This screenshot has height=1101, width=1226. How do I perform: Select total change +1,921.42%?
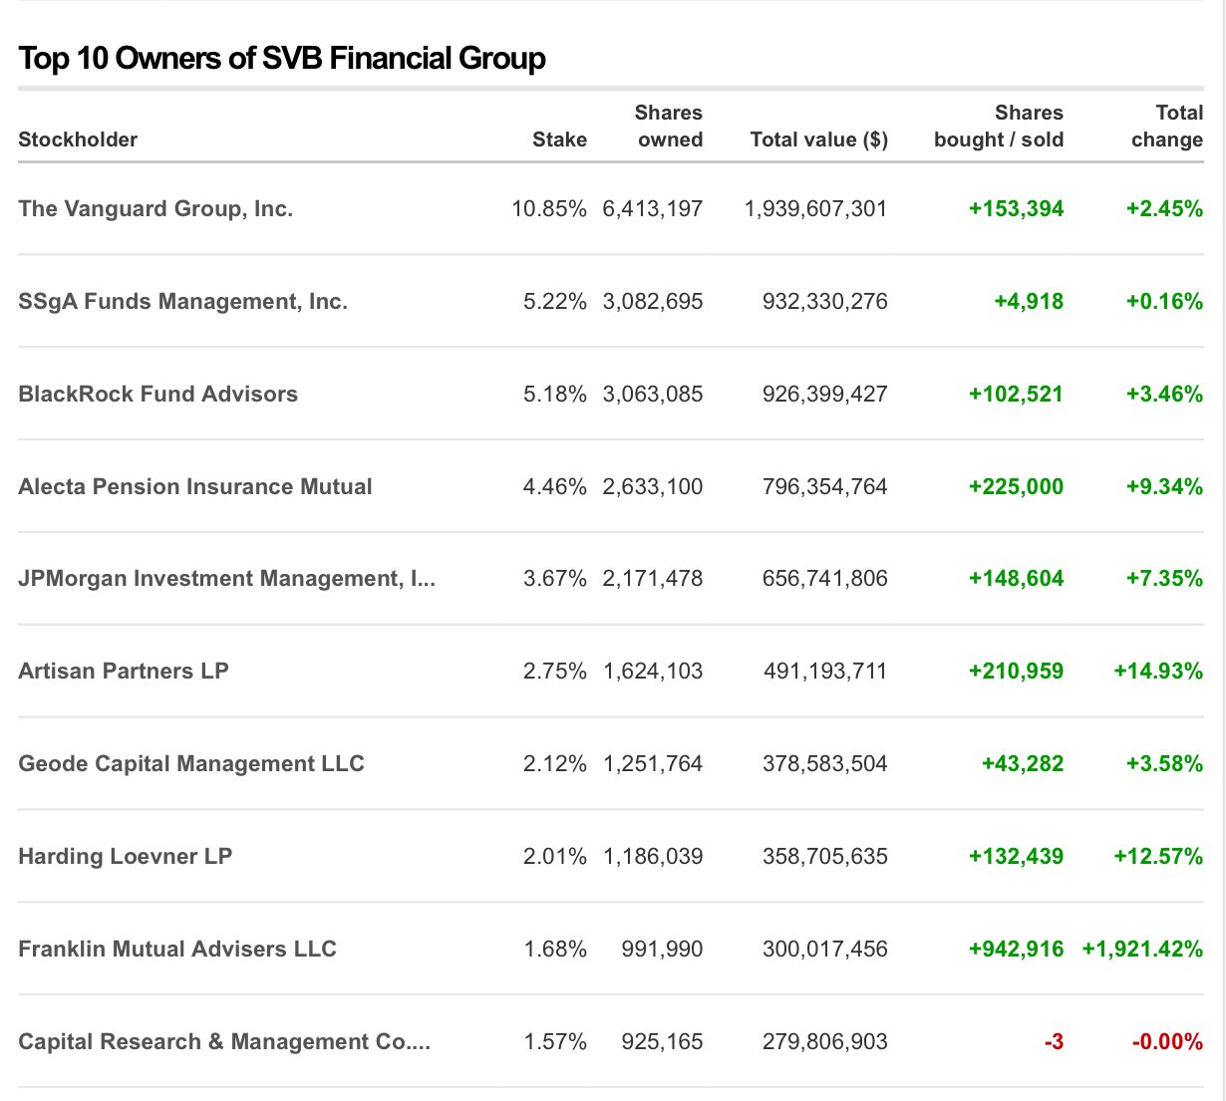pyautogui.click(x=1142, y=950)
